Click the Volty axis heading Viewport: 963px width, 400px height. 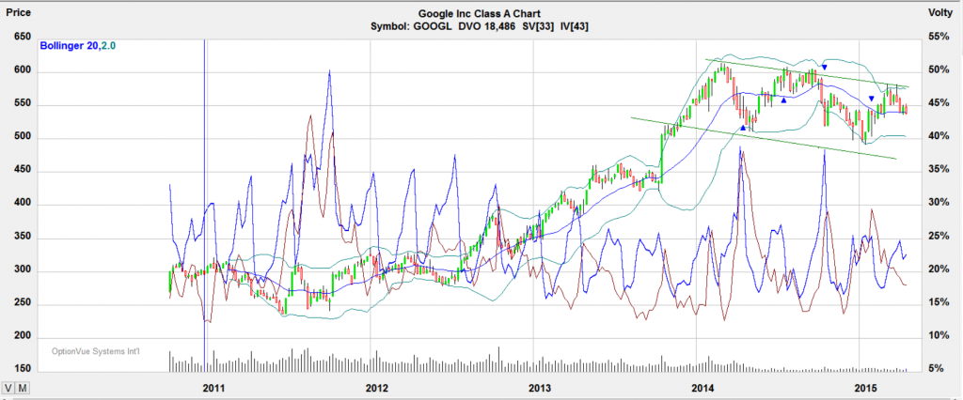pyautogui.click(x=939, y=12)
